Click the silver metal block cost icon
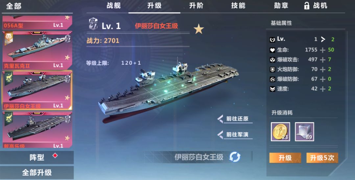Image resolution: width=355 pixels, height=180 pixels. [x=304, y=132]
